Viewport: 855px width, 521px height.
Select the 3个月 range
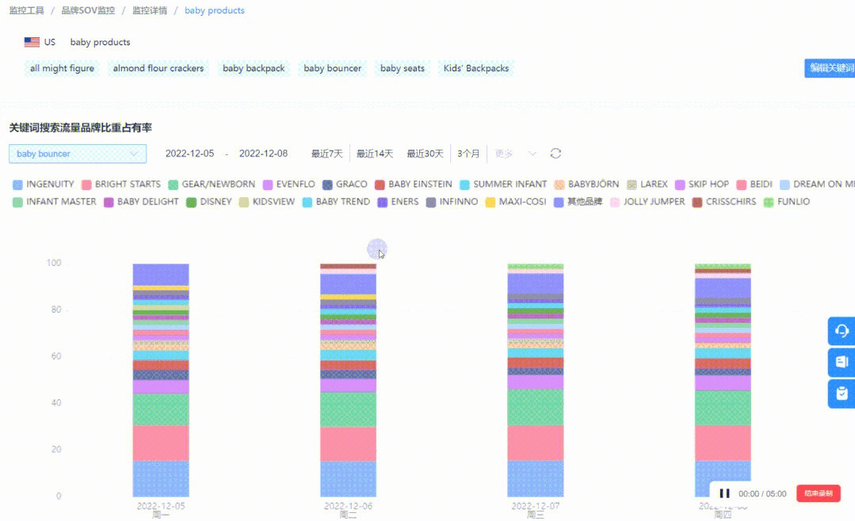click(x=468, y=154)
